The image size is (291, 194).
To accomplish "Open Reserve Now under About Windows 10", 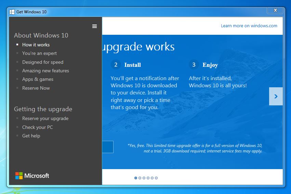I will tap(36, 88).
